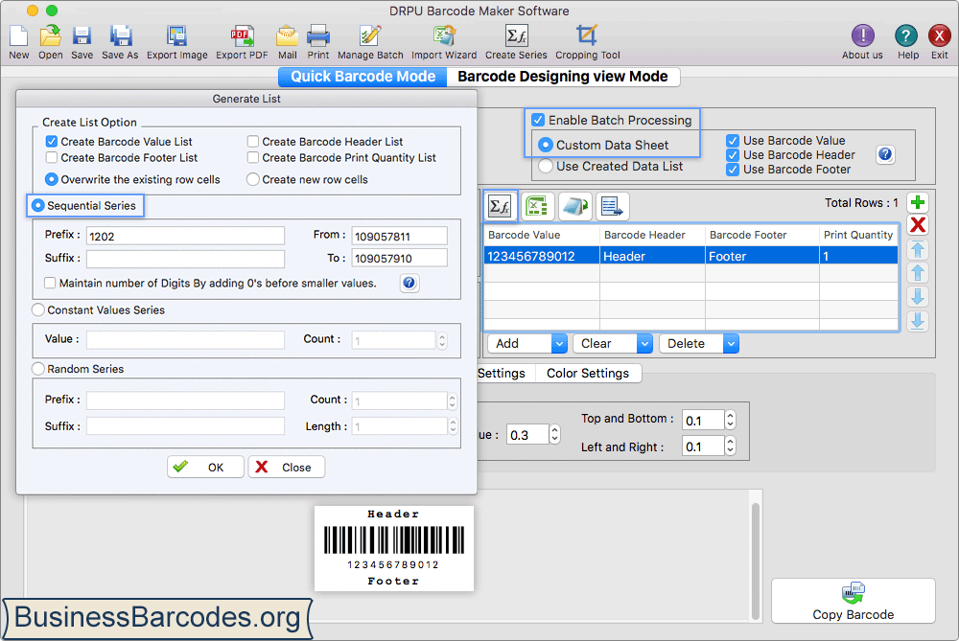The height and width of the screenshot is (641, 959).
Task: Click the Mail toolbar icon
Action: pos(287,38)
